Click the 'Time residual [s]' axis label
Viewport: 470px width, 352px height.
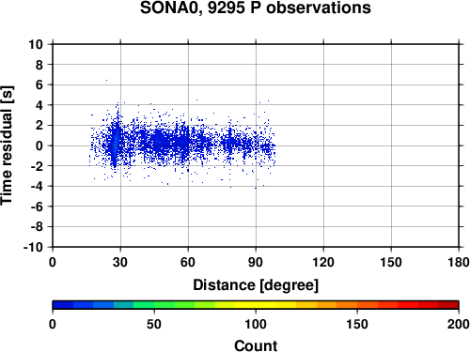click(7, 145)
